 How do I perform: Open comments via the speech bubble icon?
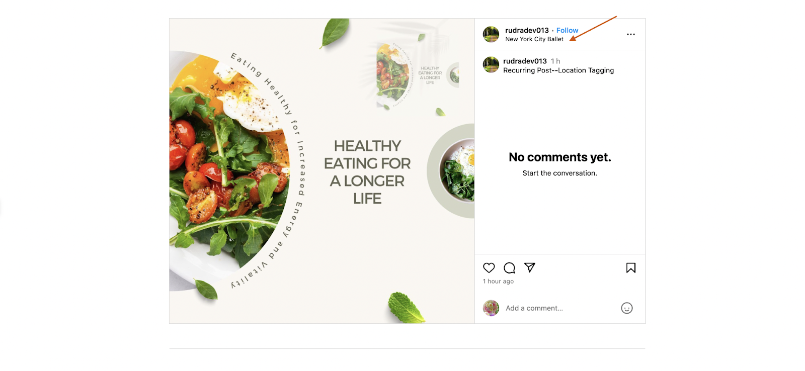coord(510,268)
